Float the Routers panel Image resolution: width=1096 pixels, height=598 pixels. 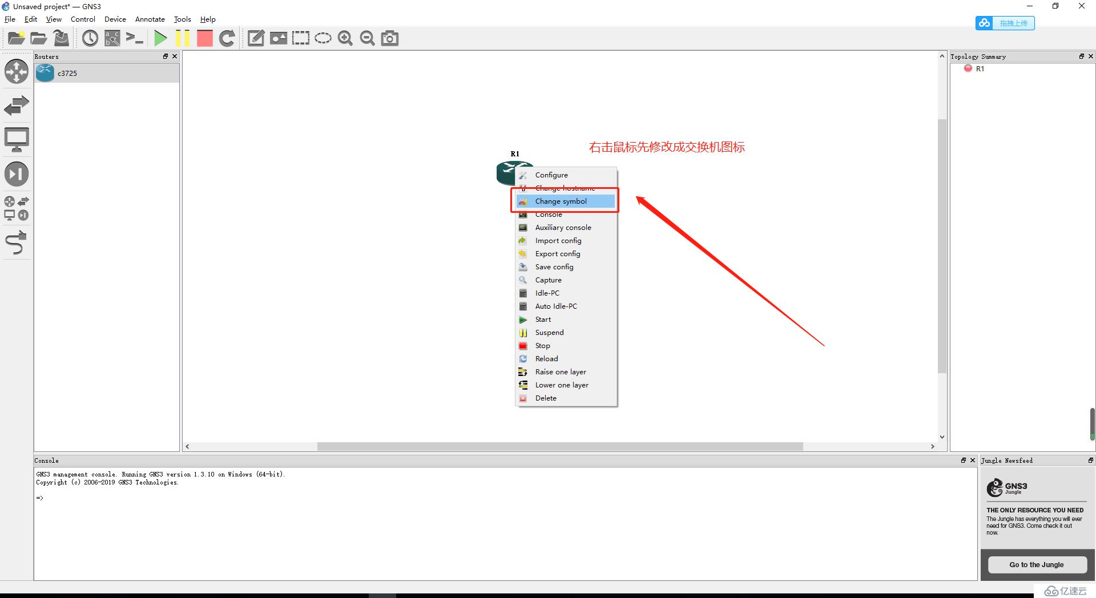click(x=166, y=56)
